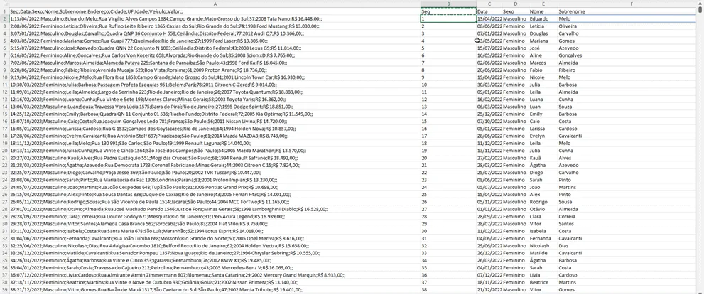Click the Sexo cell in Rodrigo's row
The height and width of the screenshot is (295, 704).
point(515,202)
